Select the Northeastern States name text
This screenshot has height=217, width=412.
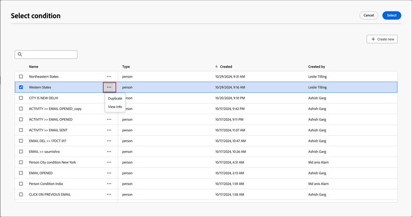pos(43,77)
